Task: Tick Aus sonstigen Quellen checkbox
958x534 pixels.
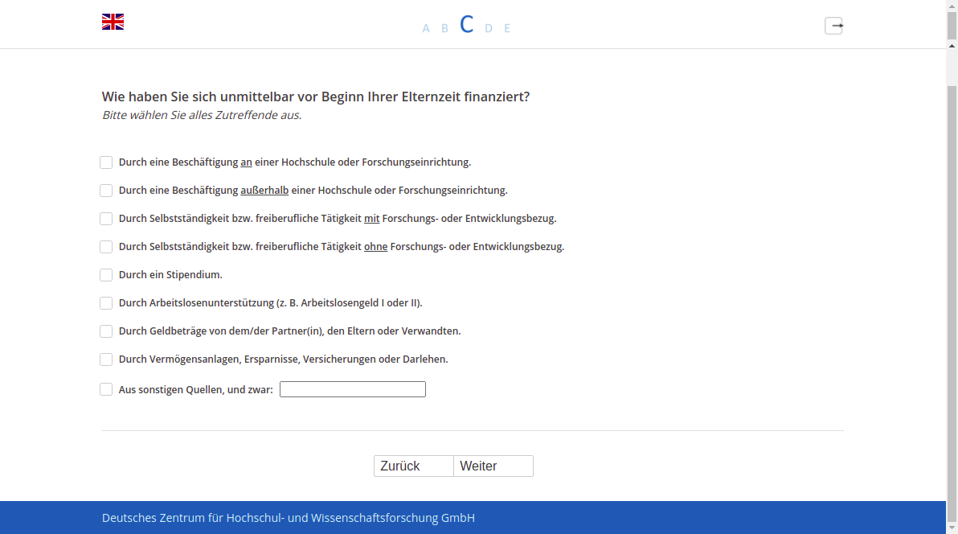Action: 106,389
